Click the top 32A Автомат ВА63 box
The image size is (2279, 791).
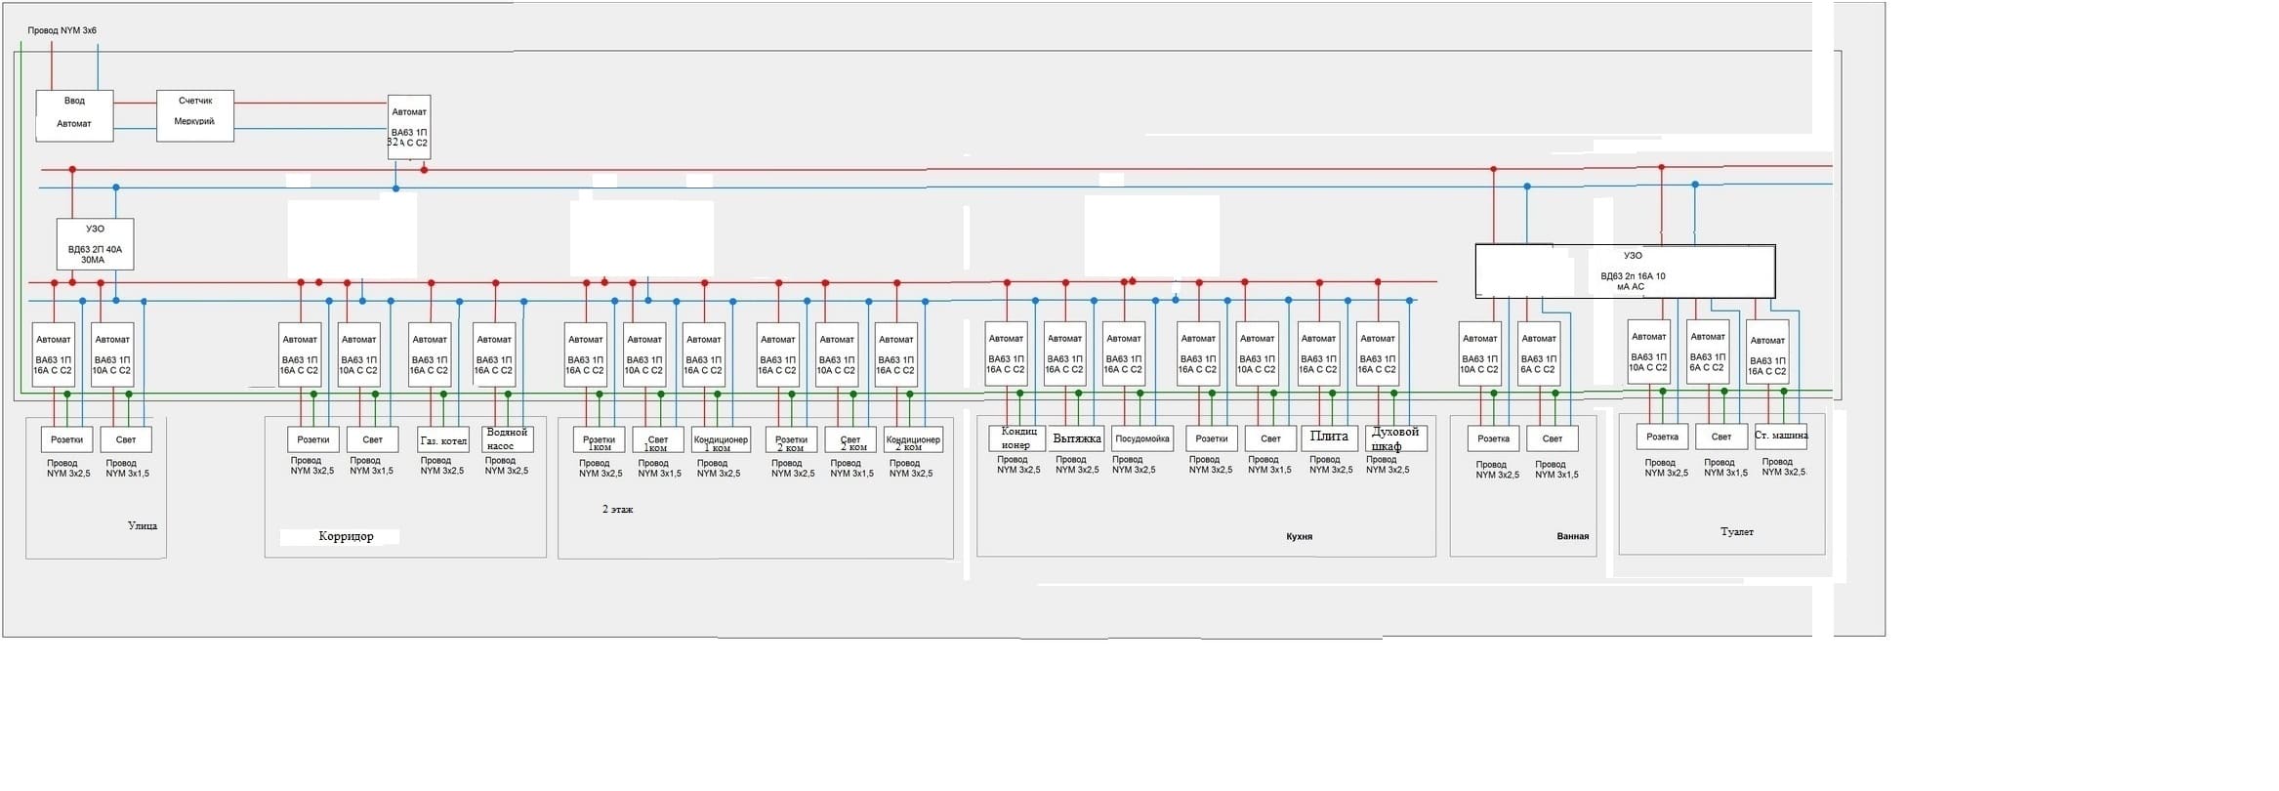409,127
